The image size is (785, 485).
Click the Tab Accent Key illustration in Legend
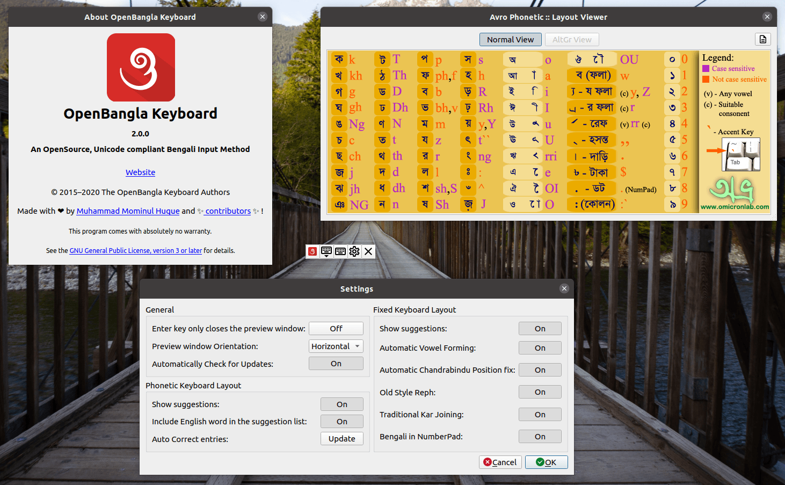[x=741, y=154]
